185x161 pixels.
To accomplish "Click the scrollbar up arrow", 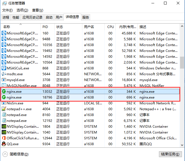I will 182,26.
